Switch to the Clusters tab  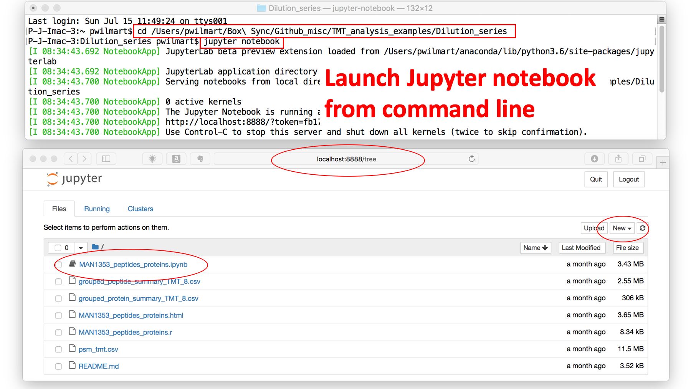[x=141, y=209]
